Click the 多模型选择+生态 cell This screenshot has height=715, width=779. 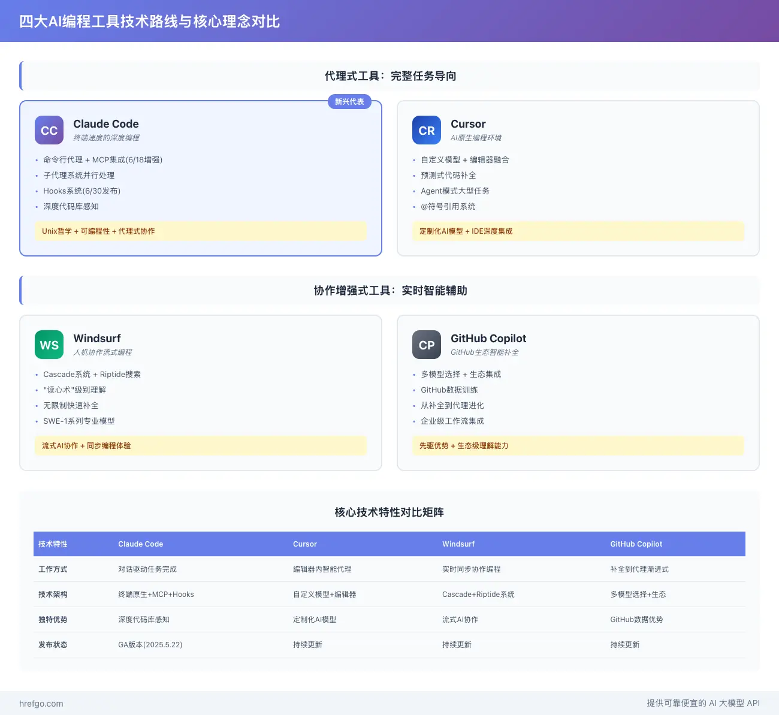[x=638, y=595]
